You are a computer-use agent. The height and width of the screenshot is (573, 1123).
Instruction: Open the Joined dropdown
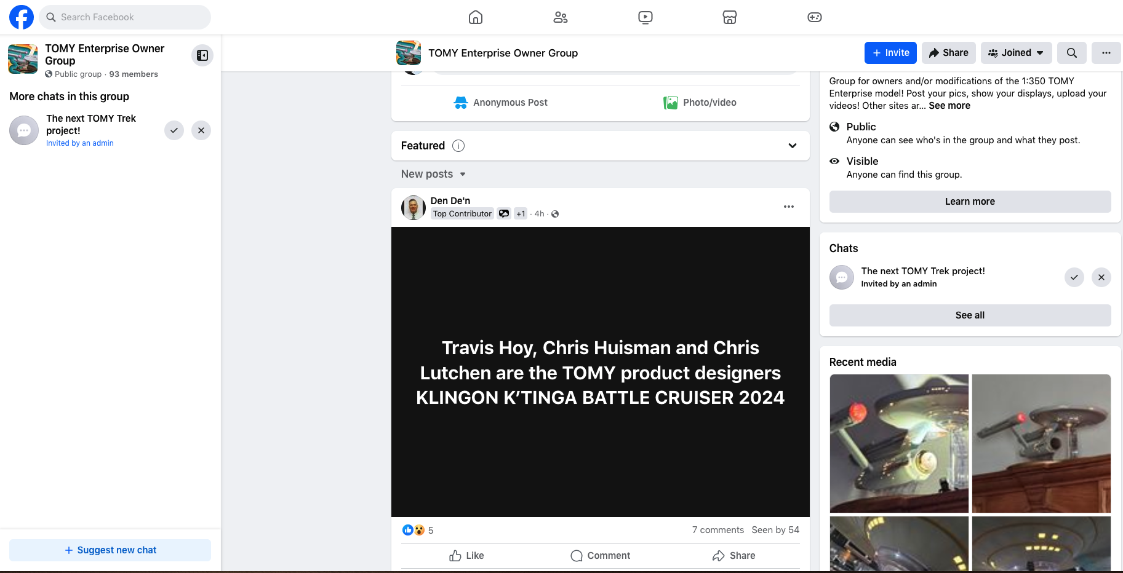coord(1017,53)
